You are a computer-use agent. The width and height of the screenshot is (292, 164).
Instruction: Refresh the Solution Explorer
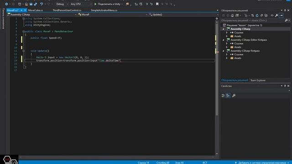[257, 15]
